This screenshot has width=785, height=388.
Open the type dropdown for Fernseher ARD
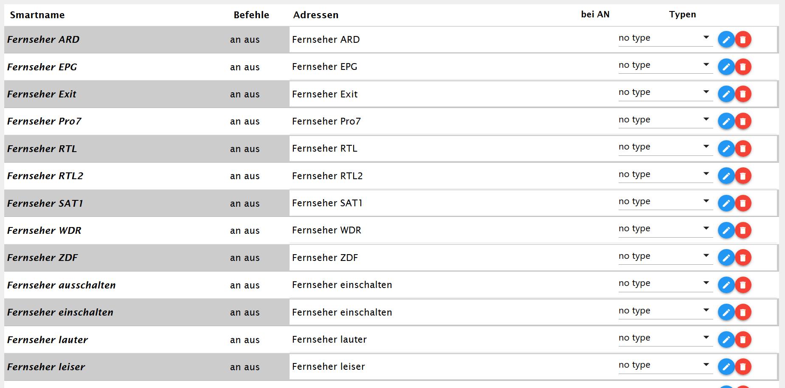click(x=665, y=38)
